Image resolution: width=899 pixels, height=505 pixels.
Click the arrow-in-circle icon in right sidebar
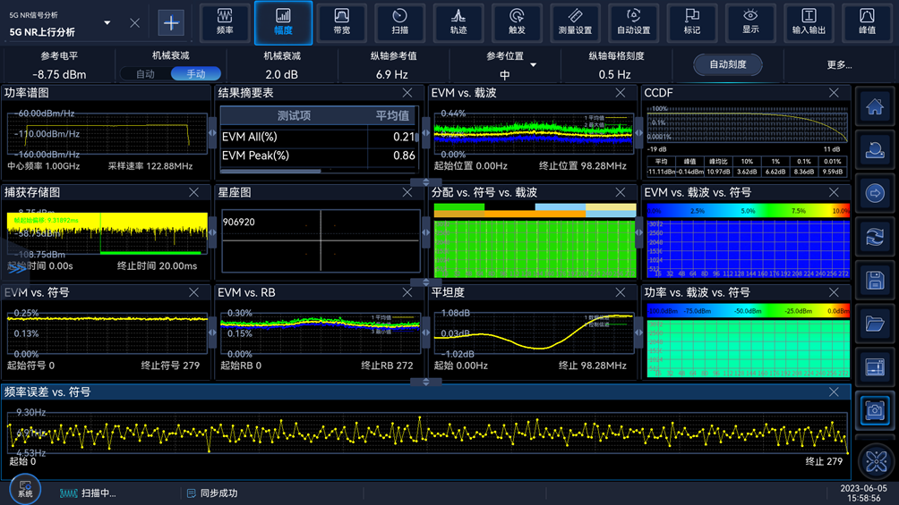click(874, 194)
